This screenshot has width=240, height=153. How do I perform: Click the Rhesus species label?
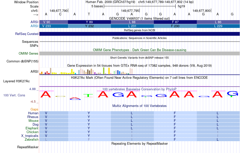(33, 117)
